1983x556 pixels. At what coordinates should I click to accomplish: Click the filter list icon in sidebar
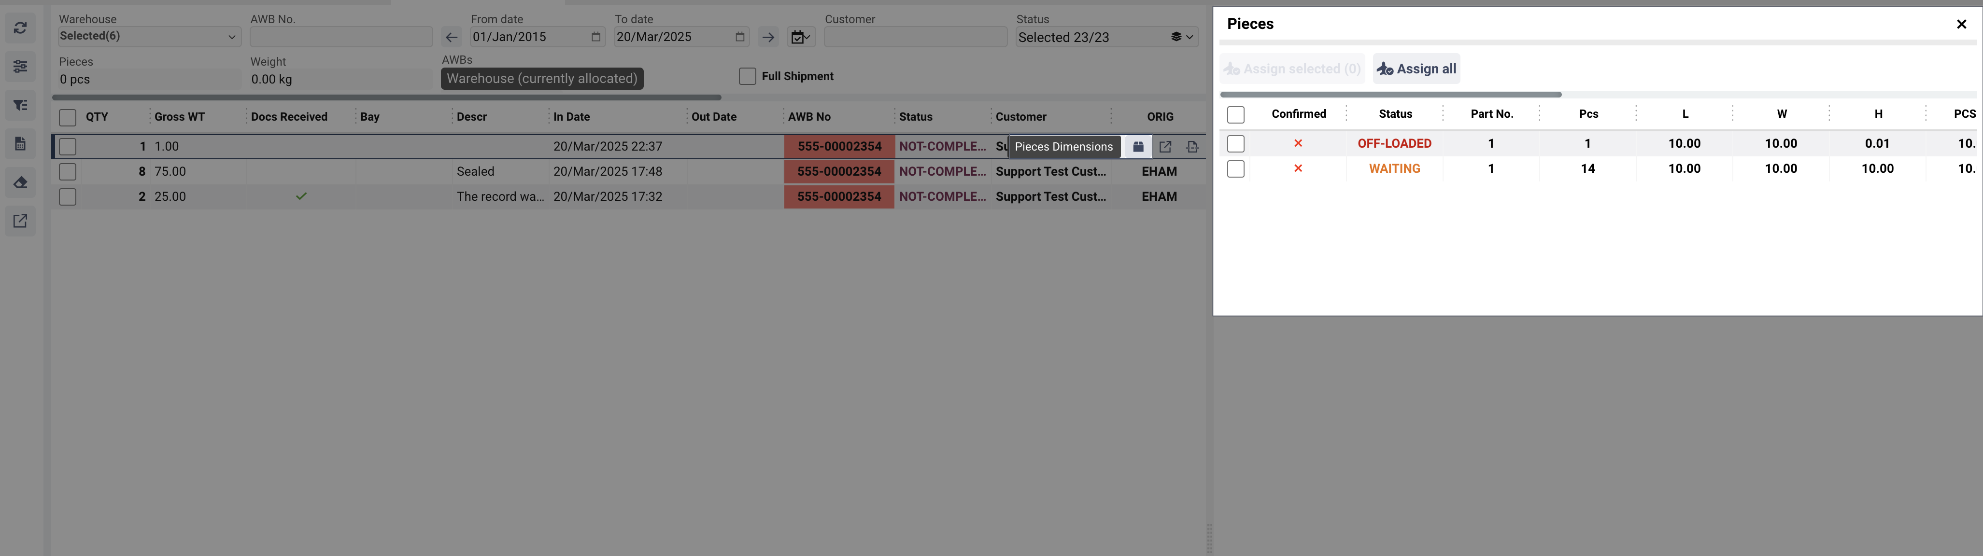tap(21, 105)
